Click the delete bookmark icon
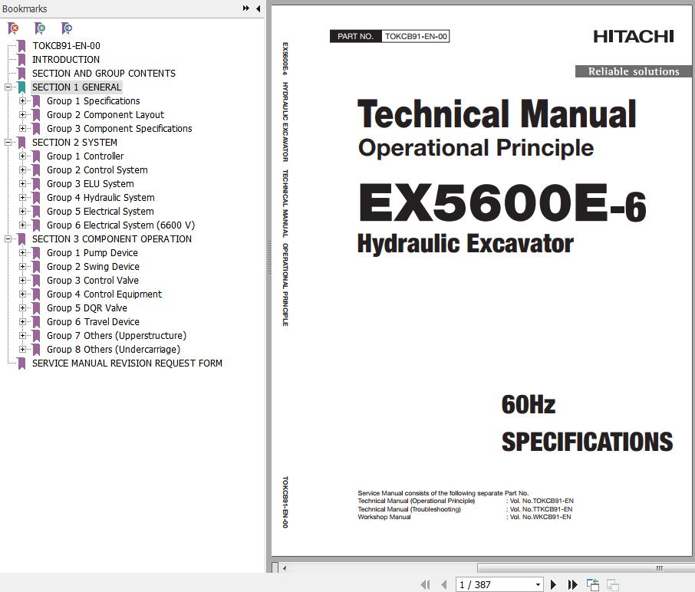The width and height of the screenshot is (695, 592). 14,29
